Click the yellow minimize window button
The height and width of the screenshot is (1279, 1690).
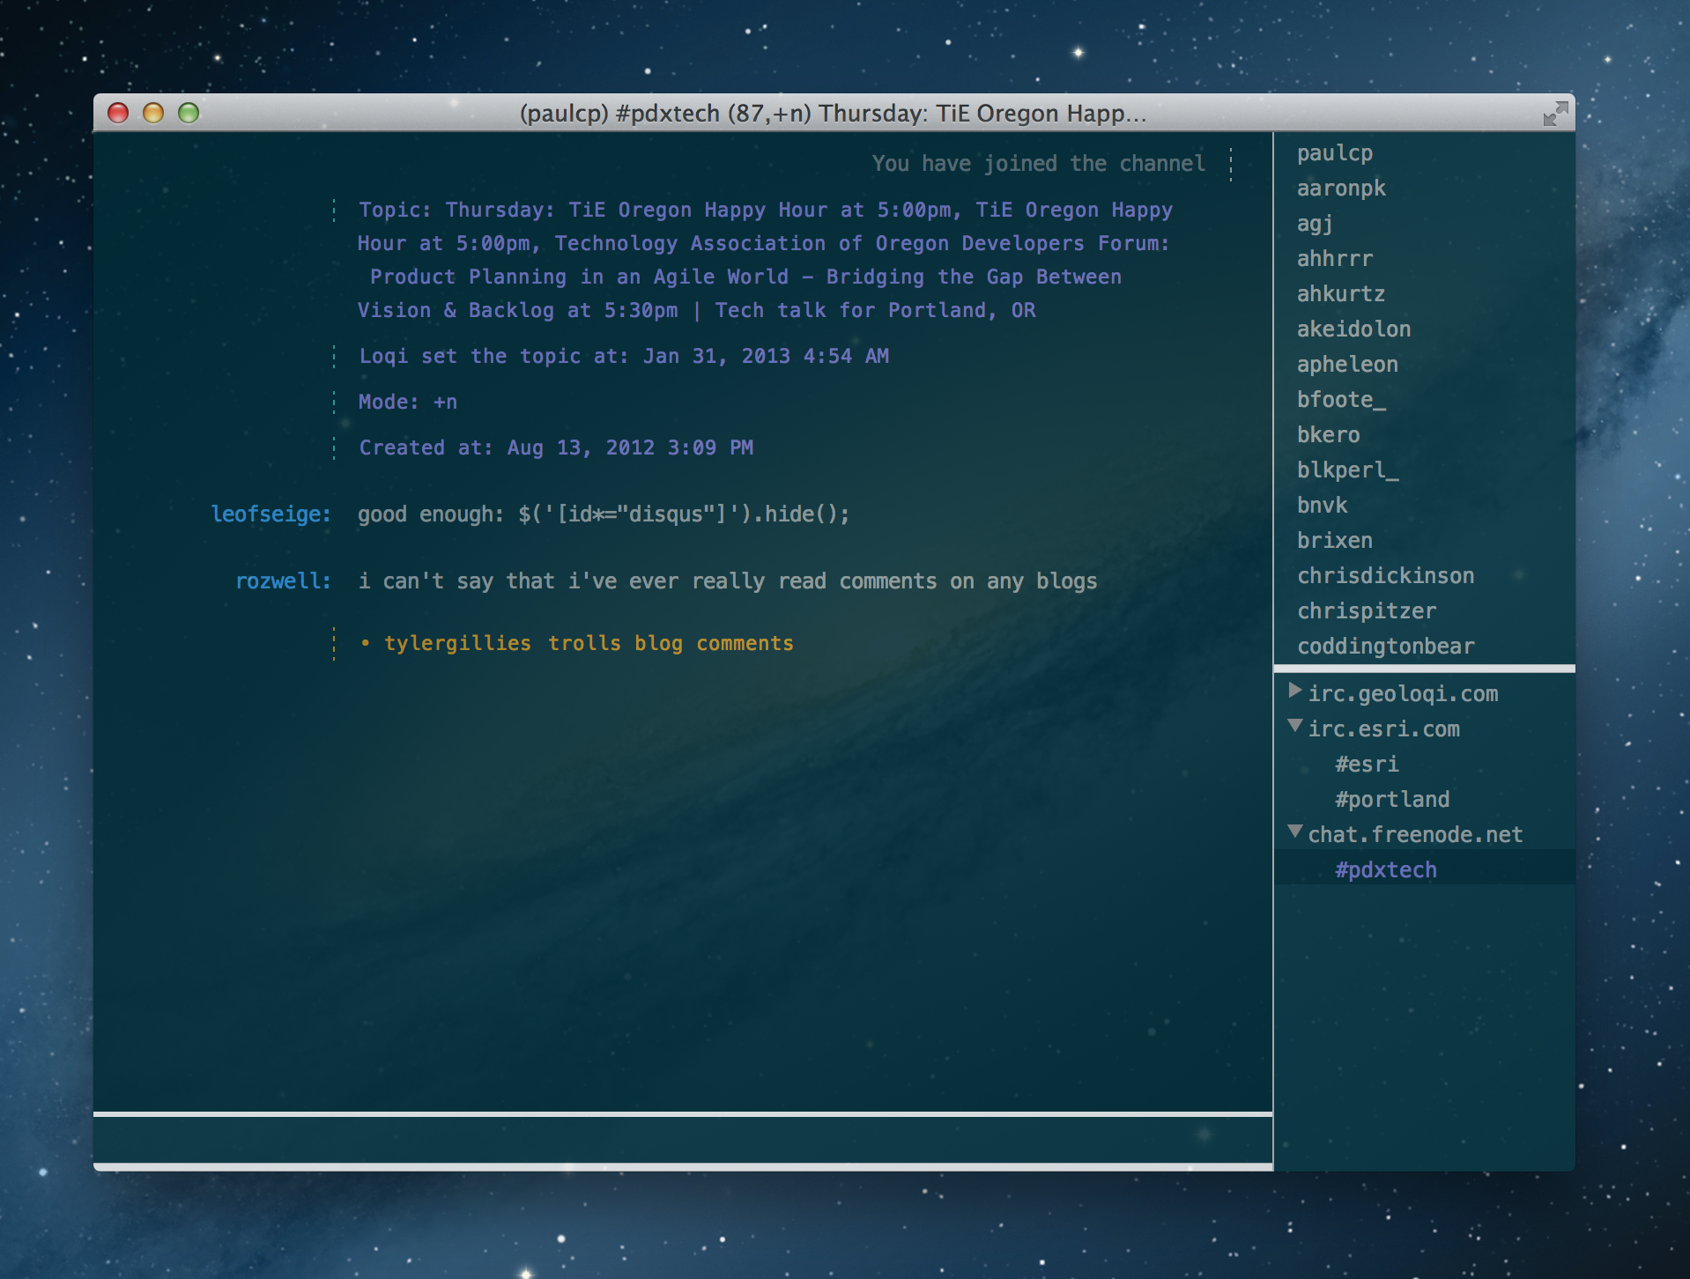click(153, 113)
